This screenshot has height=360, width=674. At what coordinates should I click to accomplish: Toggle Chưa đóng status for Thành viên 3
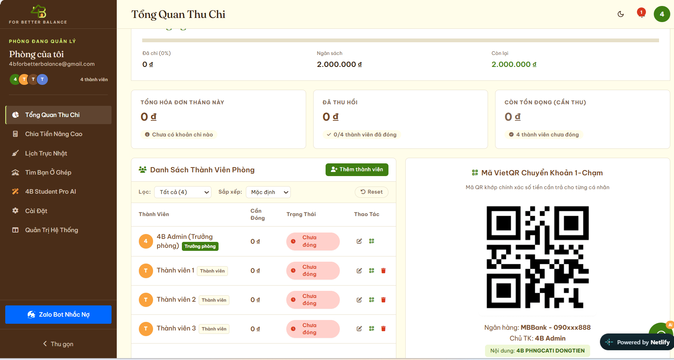(313, 329)
